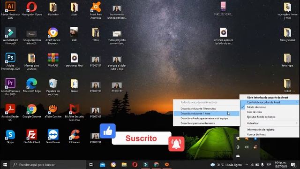This screenshot has width=300, height=169.
Task: Select the fresa y avena folder
Action: pos(287,34)
